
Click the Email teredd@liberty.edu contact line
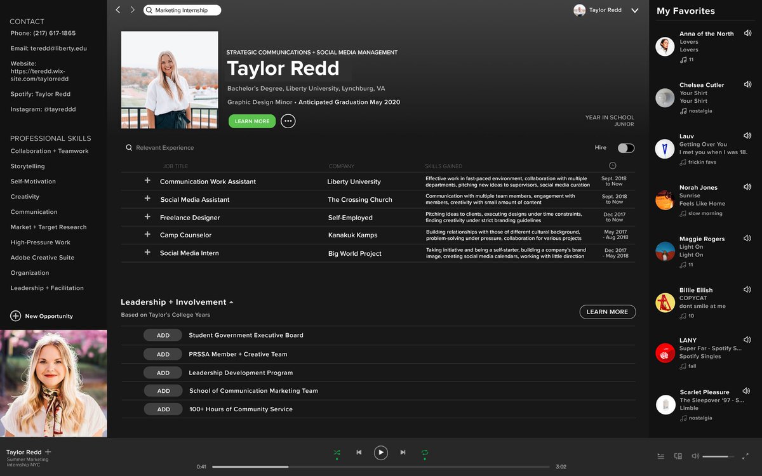tap(49, 48)
